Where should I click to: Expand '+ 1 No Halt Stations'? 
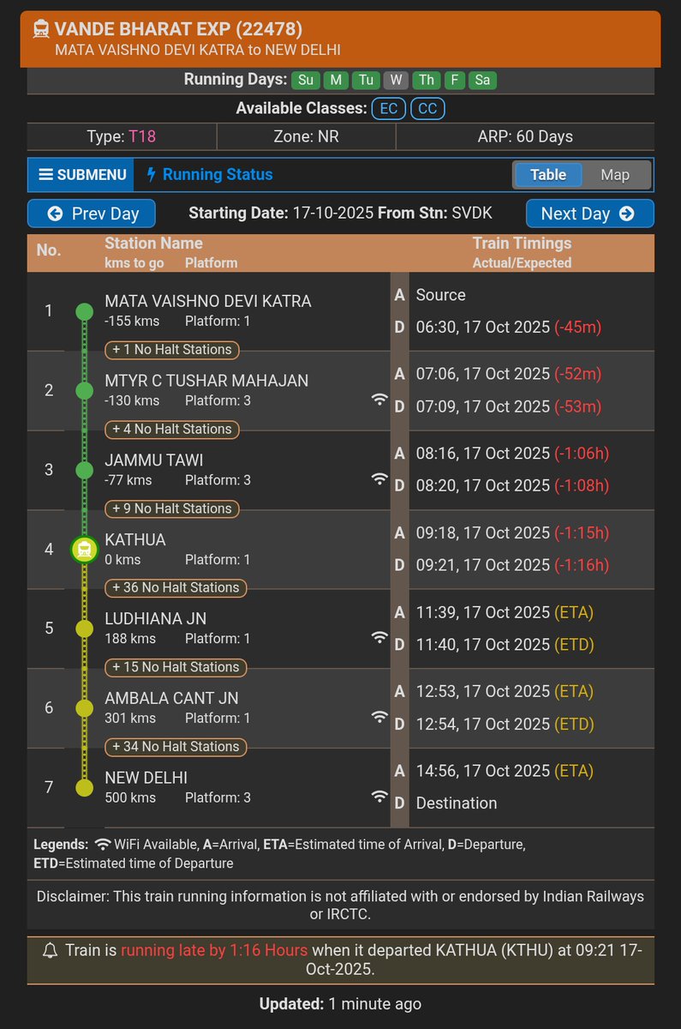[x=171, y=350]
